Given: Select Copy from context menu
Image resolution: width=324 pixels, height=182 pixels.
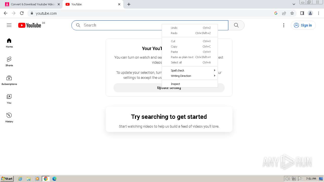Looking at the screenshot, I should click(x=190, y=47).
